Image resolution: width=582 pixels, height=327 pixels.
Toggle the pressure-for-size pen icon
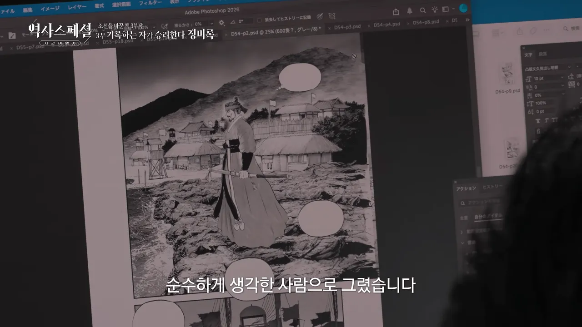319,16
